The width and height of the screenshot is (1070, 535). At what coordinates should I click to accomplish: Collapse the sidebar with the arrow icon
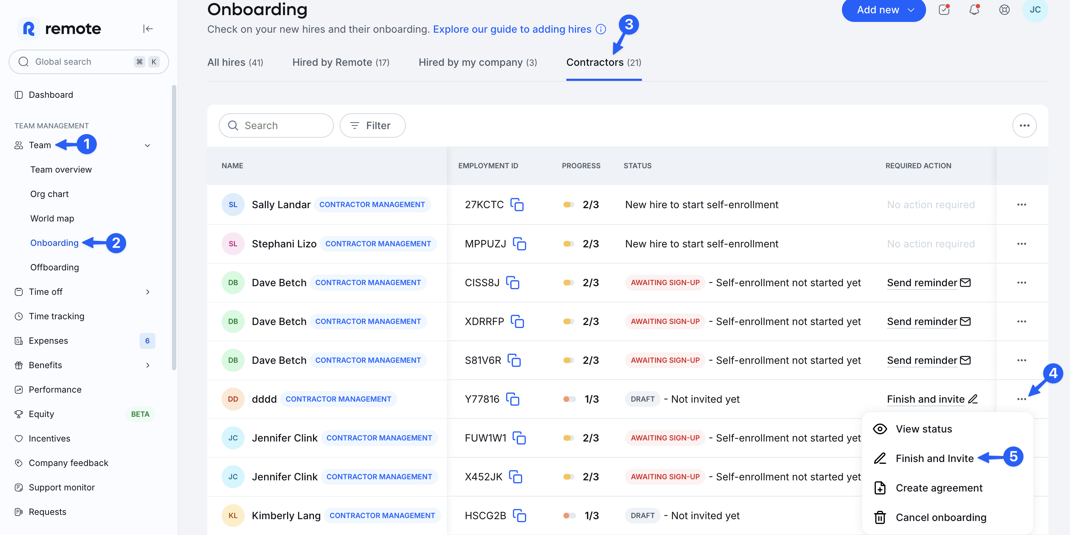point(148,29)
